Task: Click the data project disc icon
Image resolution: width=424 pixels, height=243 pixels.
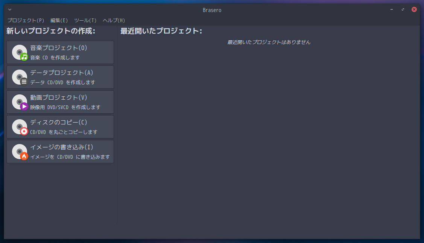Action: (x=20, y=77)
